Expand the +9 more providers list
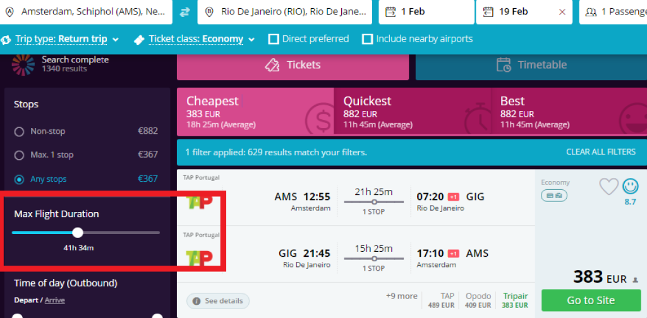Screen dimensions: 647x318 pos(402,296)
